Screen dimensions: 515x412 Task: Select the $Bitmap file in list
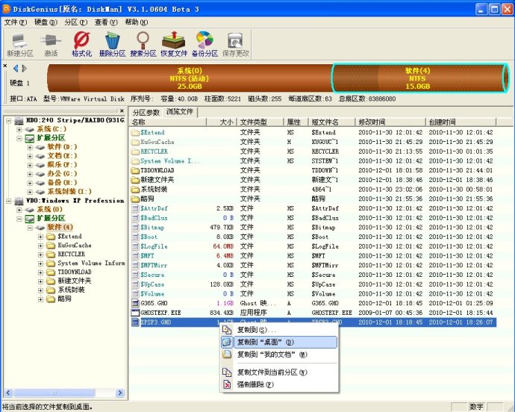tap(152, 228)
